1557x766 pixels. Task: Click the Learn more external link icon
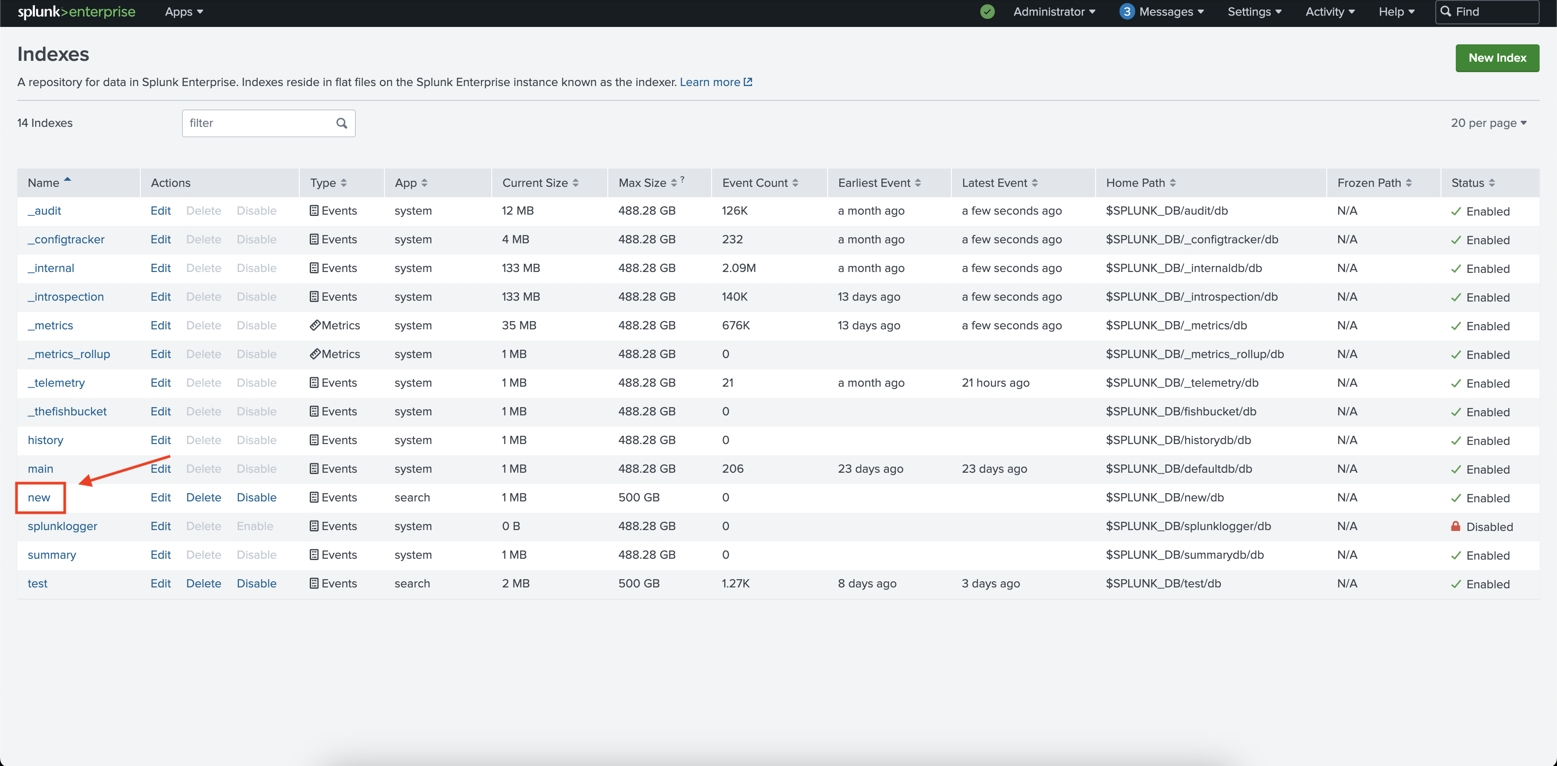748,82
